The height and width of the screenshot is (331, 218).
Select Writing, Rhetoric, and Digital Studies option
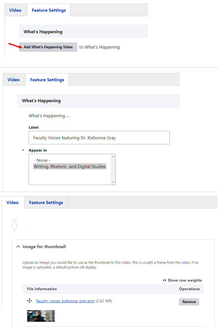point(70,167)
